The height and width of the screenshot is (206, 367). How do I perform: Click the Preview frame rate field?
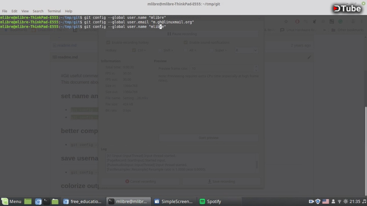[222, 69]
